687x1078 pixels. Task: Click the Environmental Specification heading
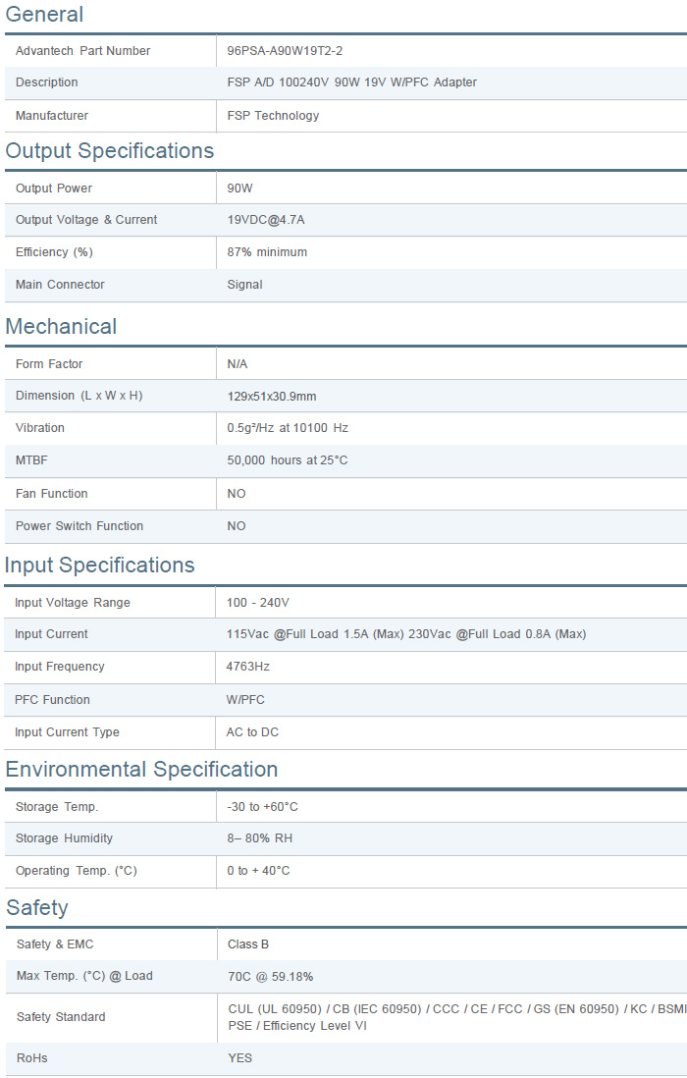tap(141, 770)
